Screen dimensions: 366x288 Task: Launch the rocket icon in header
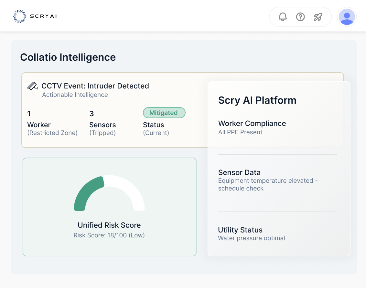point(318,17)
